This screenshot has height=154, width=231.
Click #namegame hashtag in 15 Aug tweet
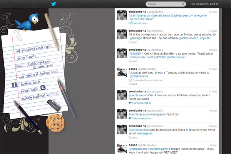coord(199,15)
